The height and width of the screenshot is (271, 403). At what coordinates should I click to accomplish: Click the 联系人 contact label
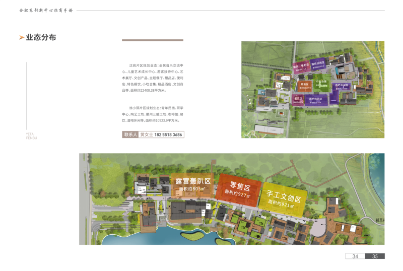pyautogui.click(x=130, y=134)
